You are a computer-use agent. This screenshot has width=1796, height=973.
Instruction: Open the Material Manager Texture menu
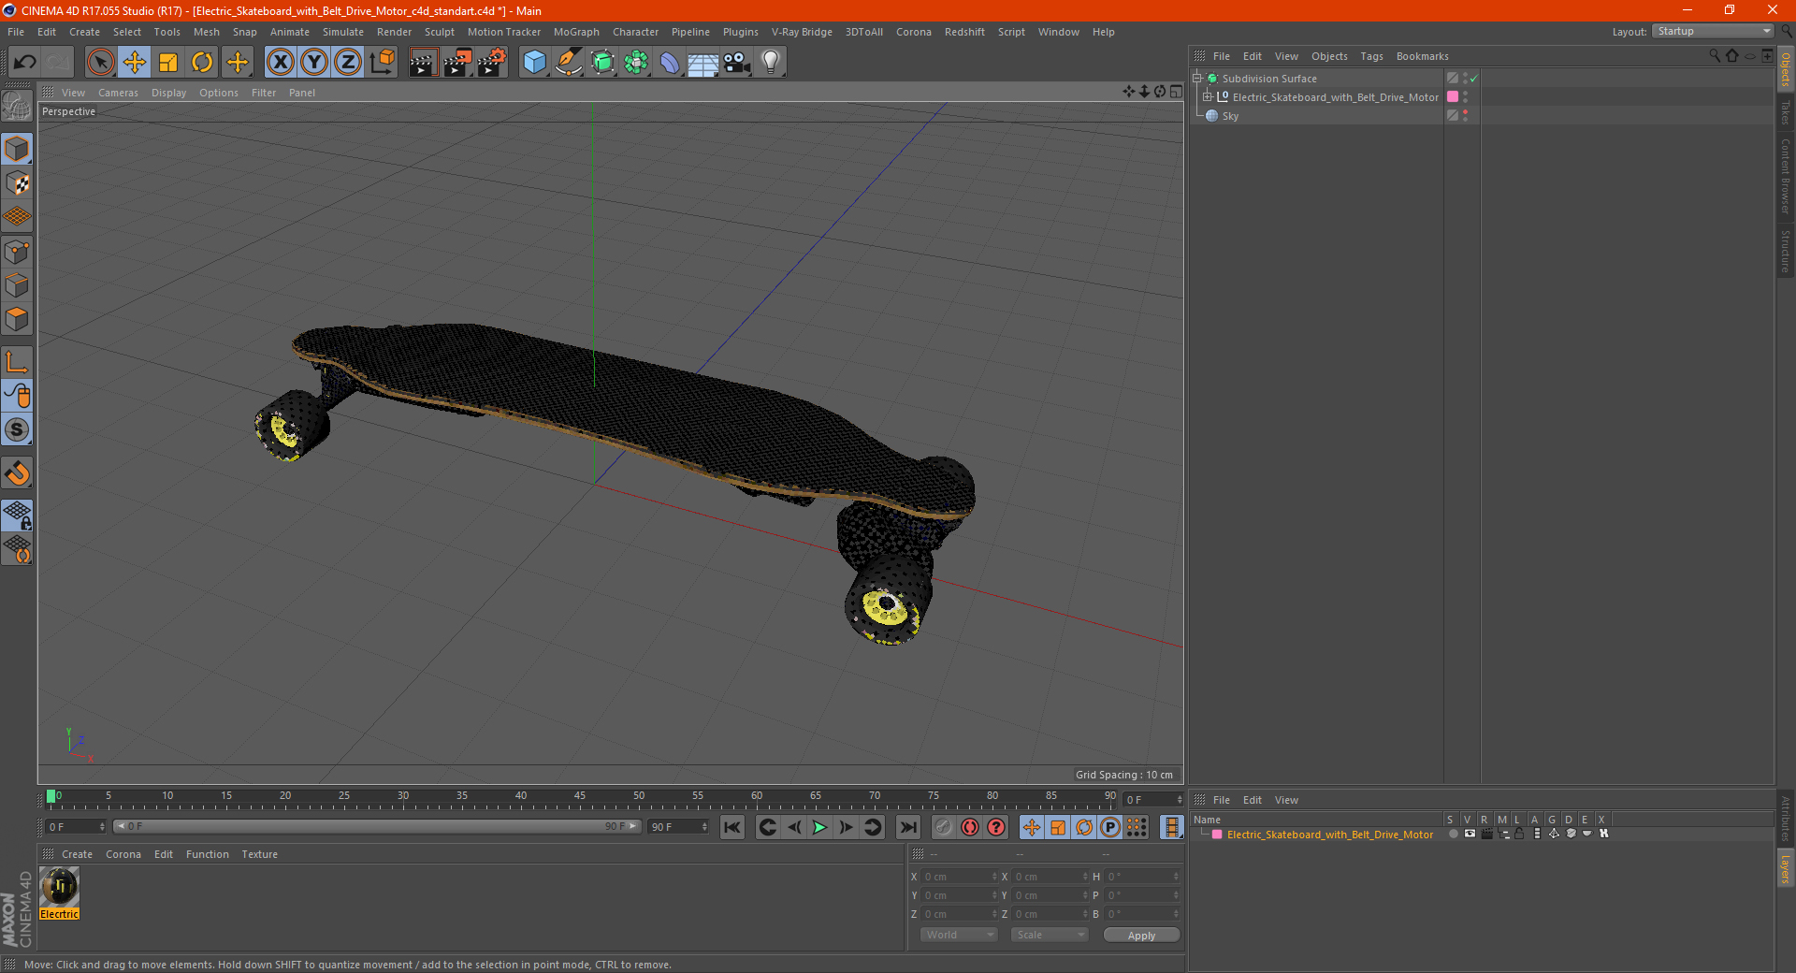tap(259, 854)
